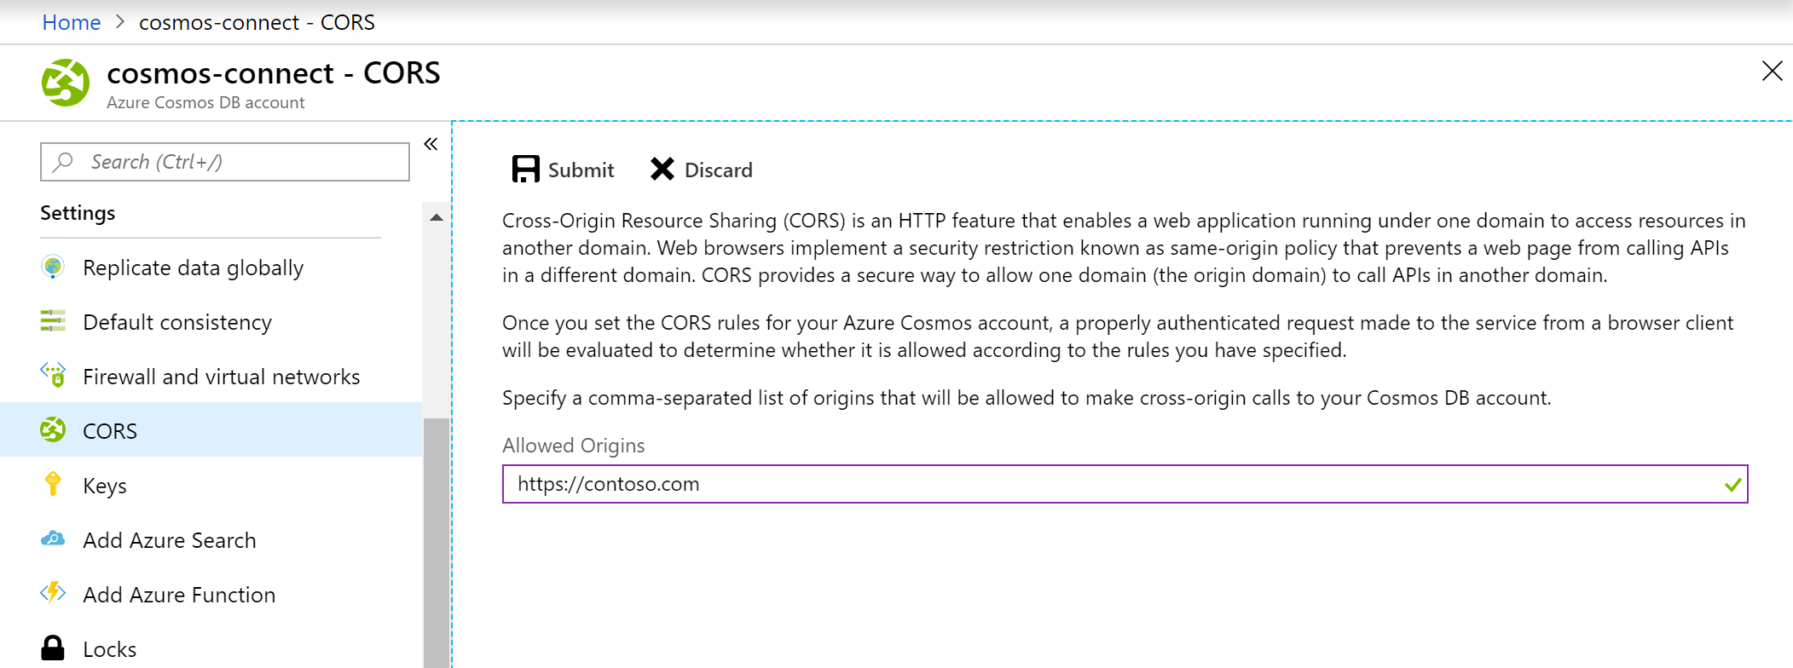Click the CORS icon in sidebar
Viewport: 1793px width, 668px height.
[53, 430]
